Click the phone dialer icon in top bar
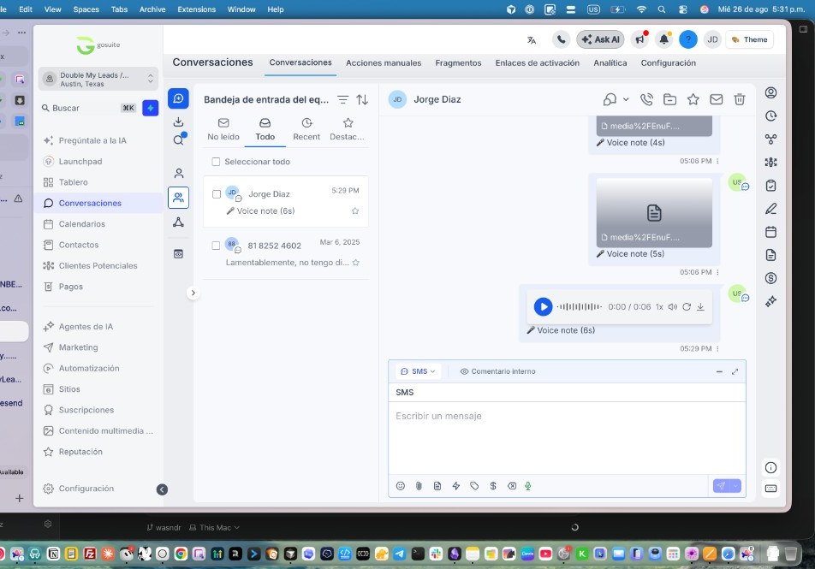The image size is (815, 569). coord(561,39)
